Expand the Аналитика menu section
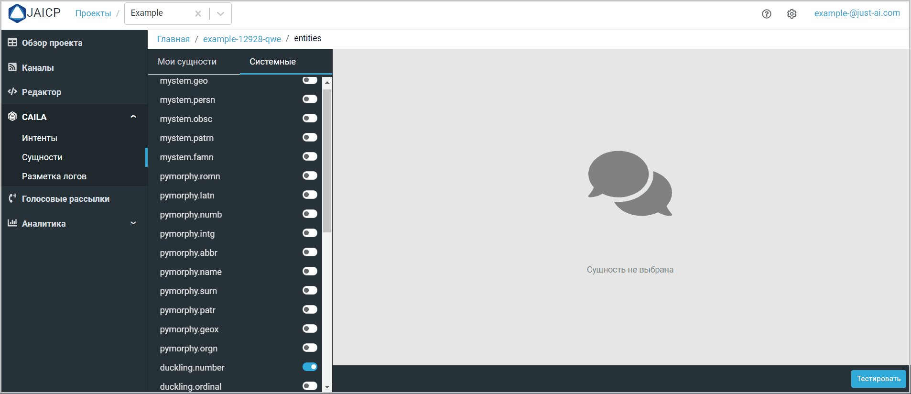The height and width of the screenshot is (394, 911). pyautogui.click(x=133, y=223)
